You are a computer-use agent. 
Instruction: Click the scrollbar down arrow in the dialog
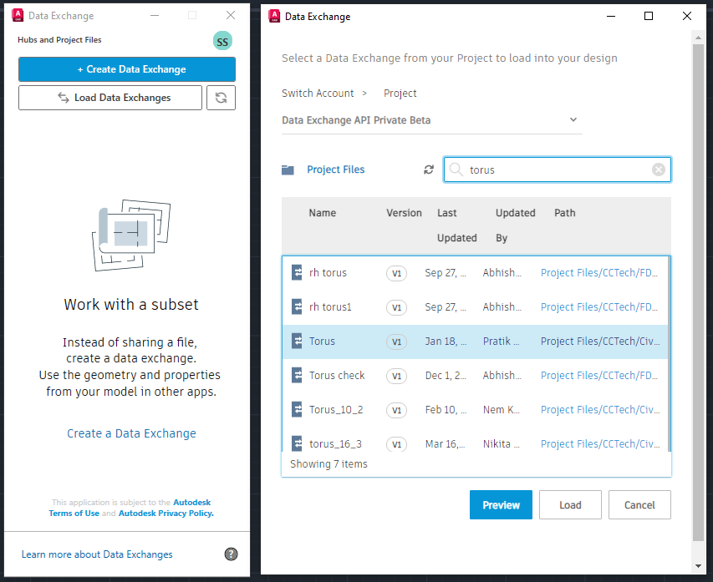(x=698, y=566)
